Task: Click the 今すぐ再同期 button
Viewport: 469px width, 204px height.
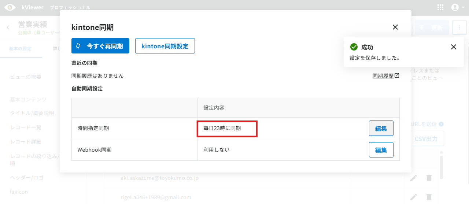Action: (x=100, y=46)
